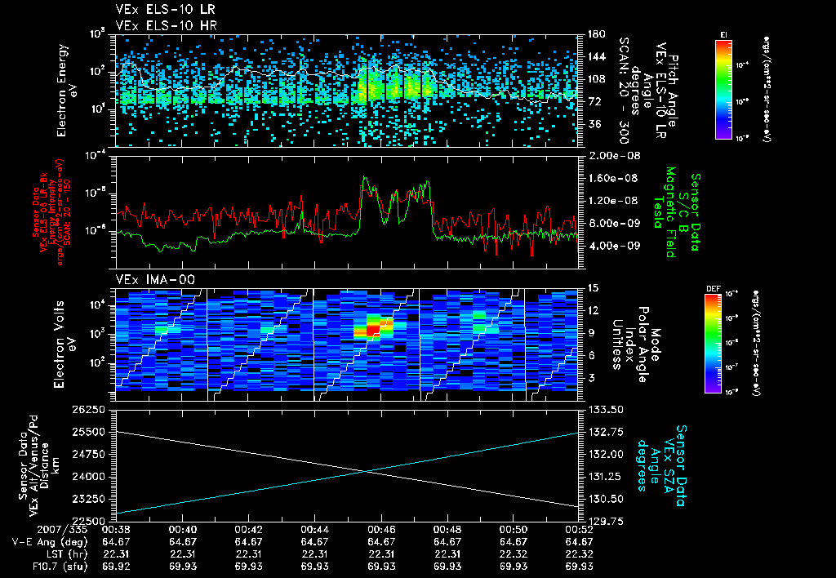Click the 00:46 time tick label
Viewport: 836px width, 578px height.
(x=380, y=530)
